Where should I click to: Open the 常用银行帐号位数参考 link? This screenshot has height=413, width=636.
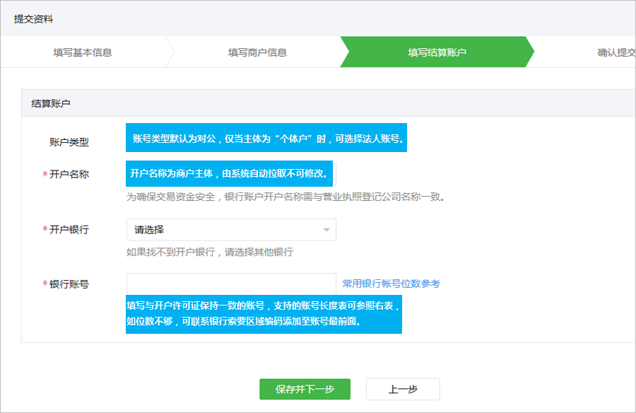pos(391,284)
